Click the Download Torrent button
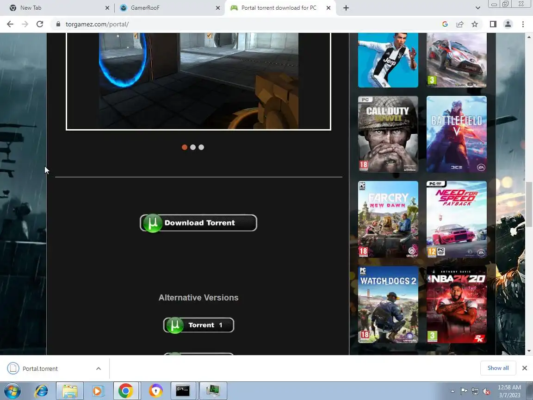The width and height of the screenshot is (533, 400). (x=198, y=223)
